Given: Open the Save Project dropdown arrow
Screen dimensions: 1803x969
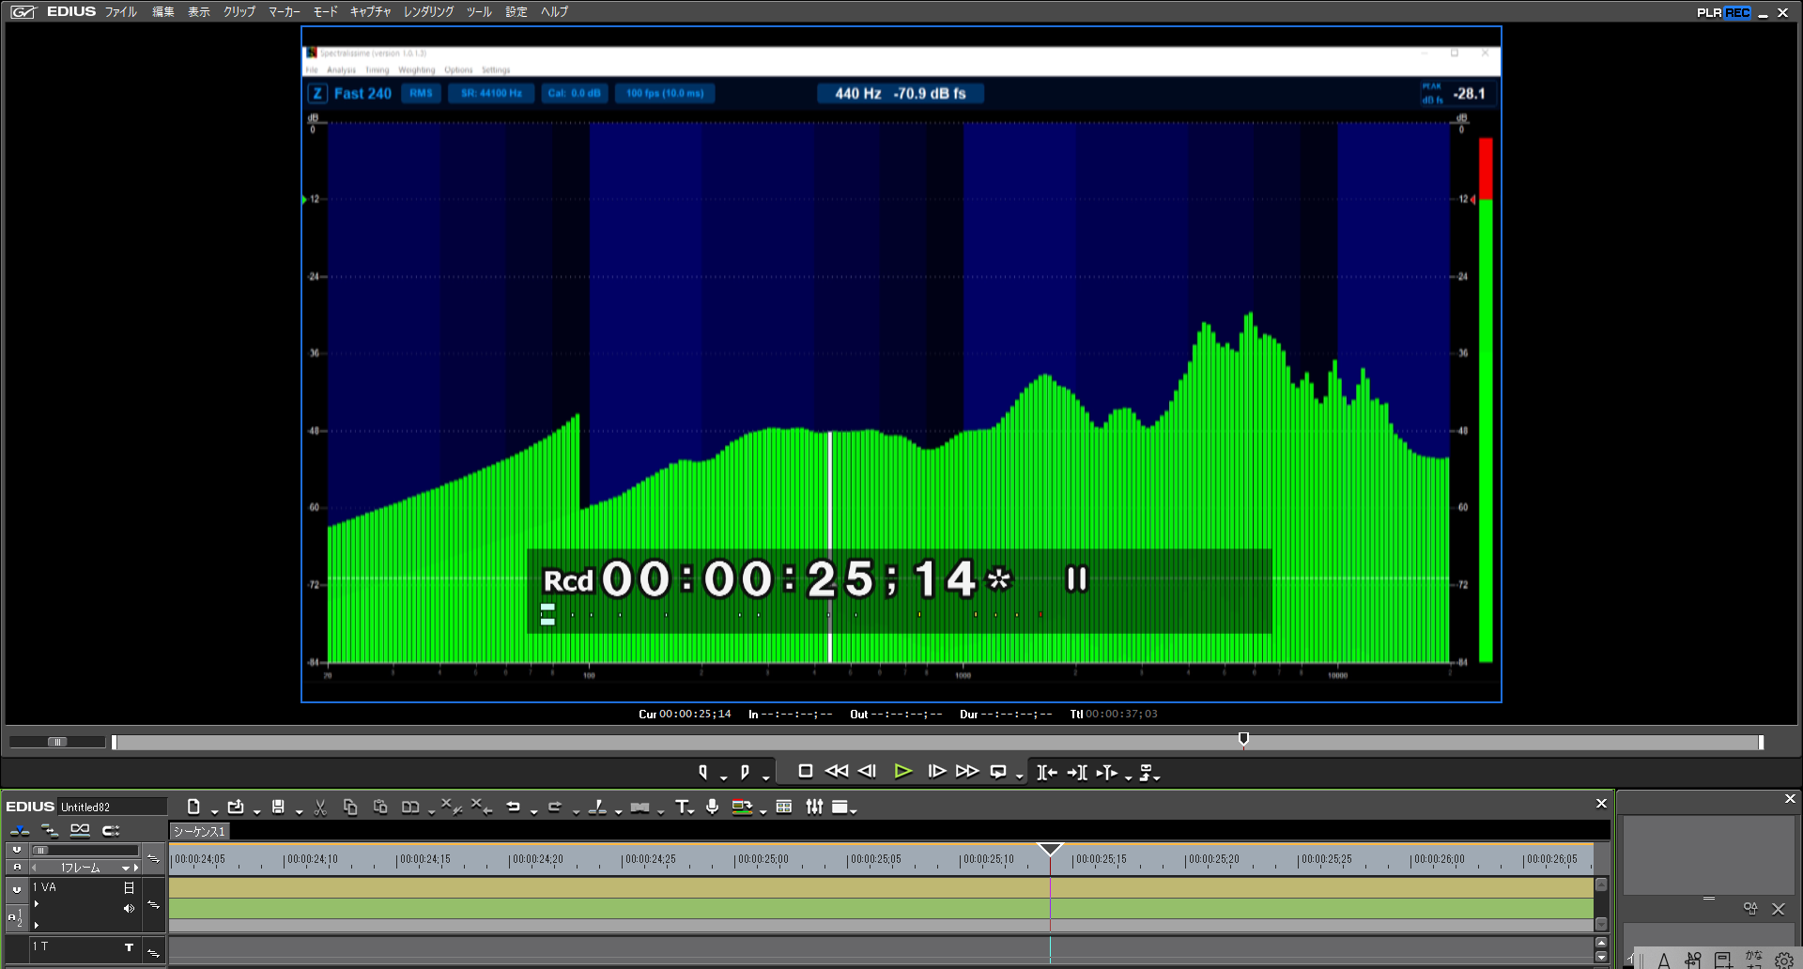Looking at the screenshot, I should click(x=299, y=811).
